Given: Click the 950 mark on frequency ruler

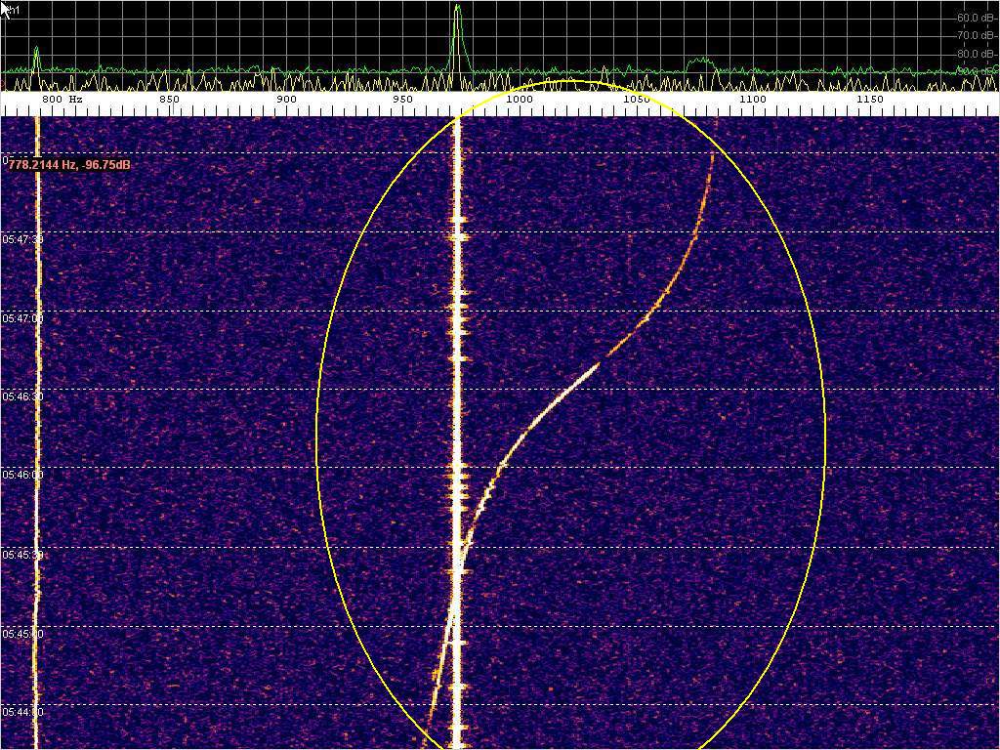Looking at the screenshot, I should [x=402, y=100].
